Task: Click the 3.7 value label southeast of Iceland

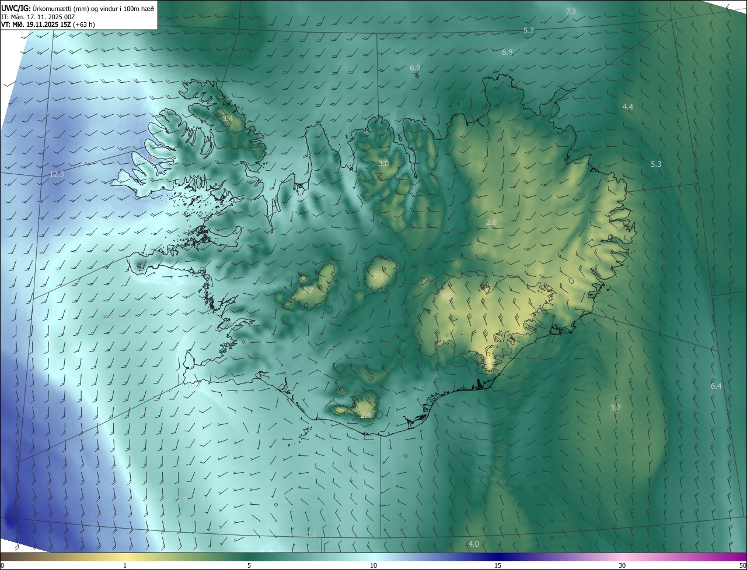Action: pyautogui.click(x=615, y=407)
